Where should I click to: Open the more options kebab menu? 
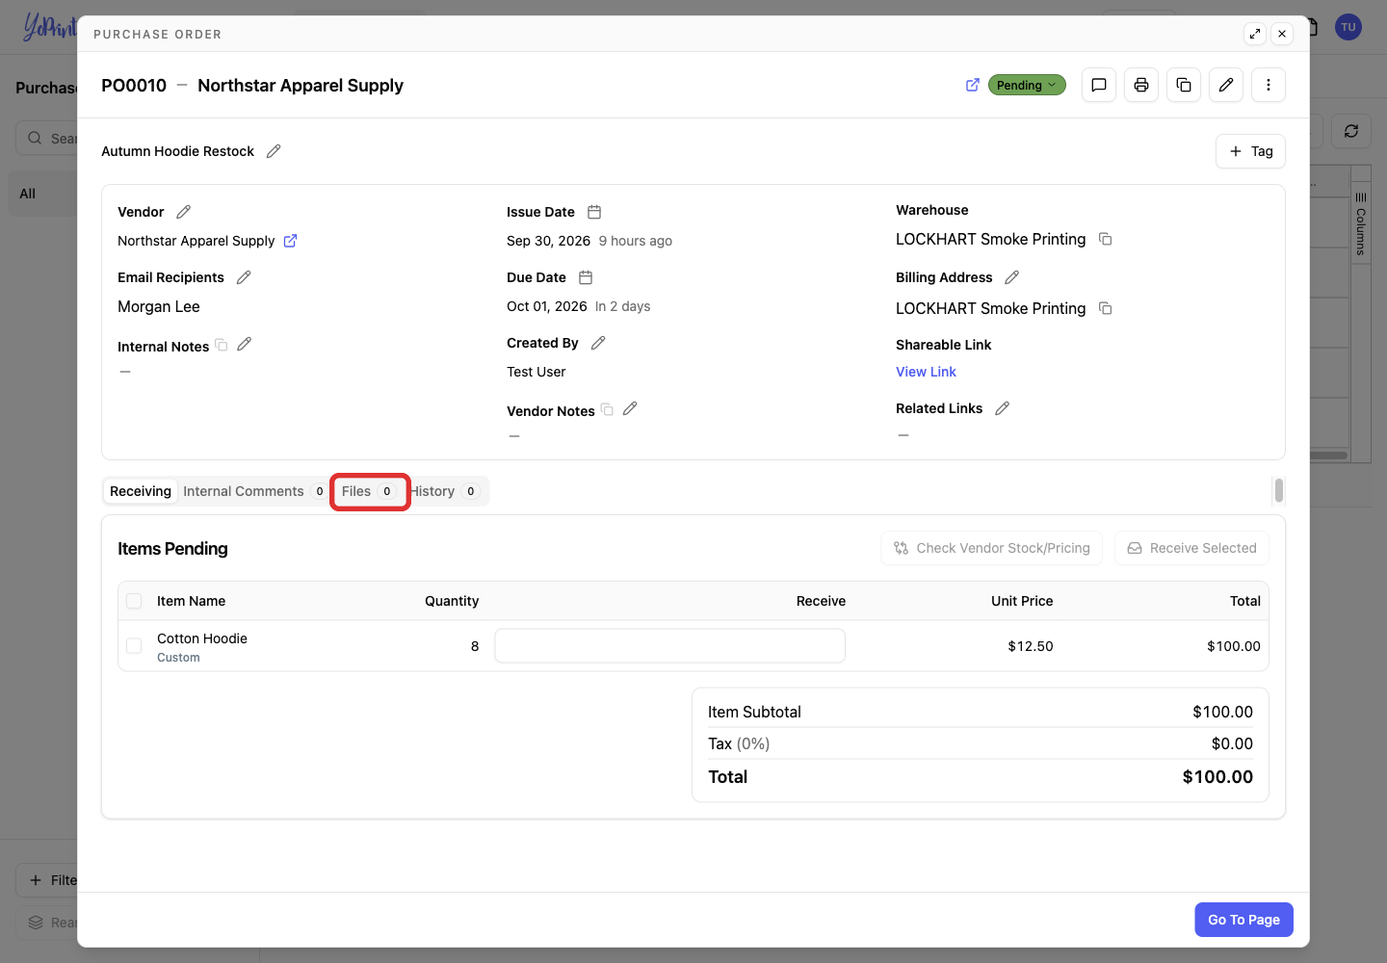coord(1269,85)
